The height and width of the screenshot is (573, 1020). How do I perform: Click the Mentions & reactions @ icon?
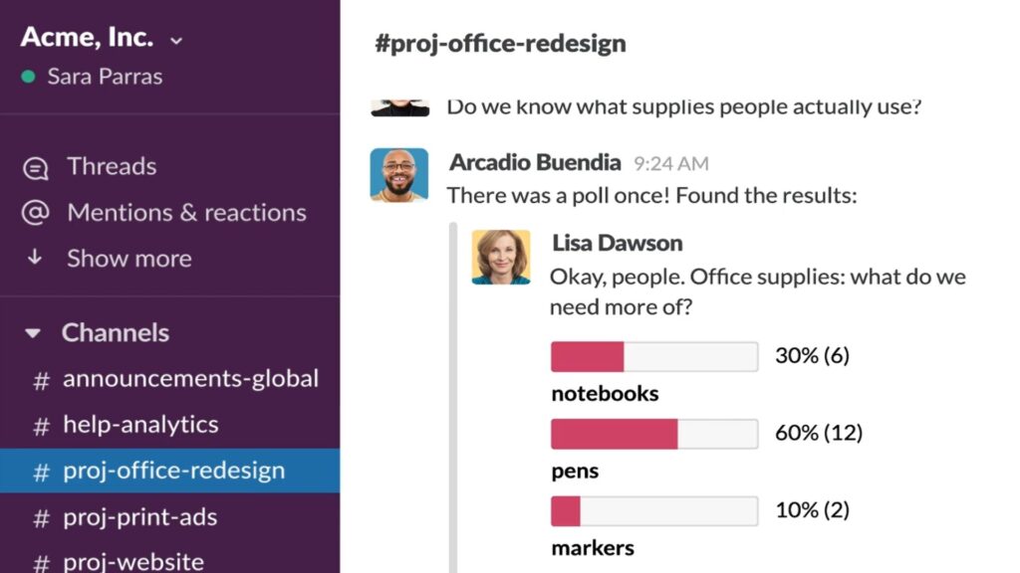click(x=36, y=214)
